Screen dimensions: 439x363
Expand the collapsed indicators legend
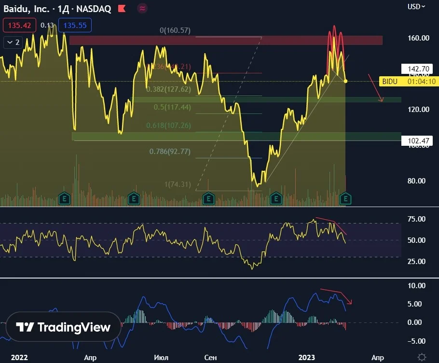click(13, 42)
